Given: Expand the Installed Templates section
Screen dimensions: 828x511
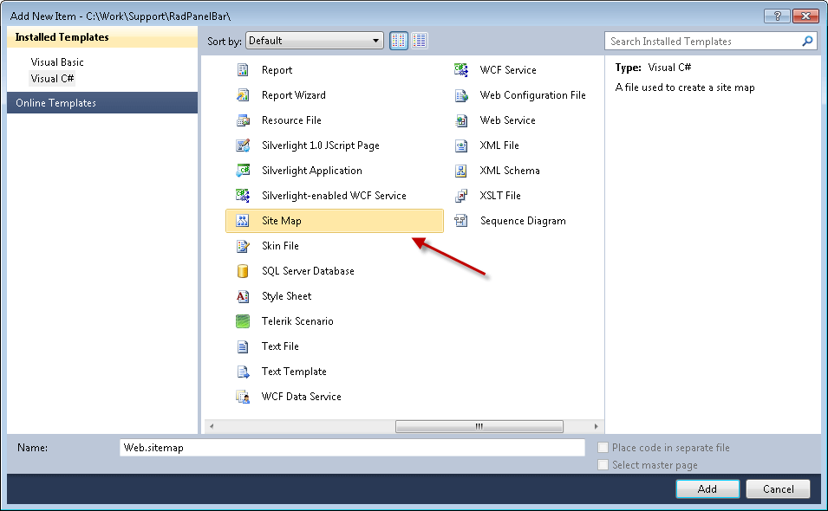Looking at the screenshot, I should pos(62,37).
